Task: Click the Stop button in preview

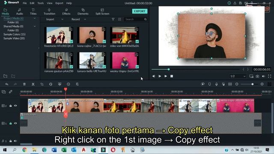Action: (x=172, y=76)
